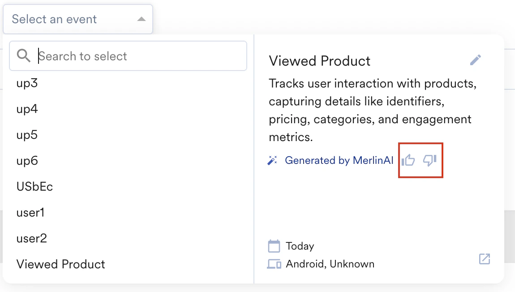Select up6 in the event list
This screenshot has height=292, width=515.
(x=27, y=161)
